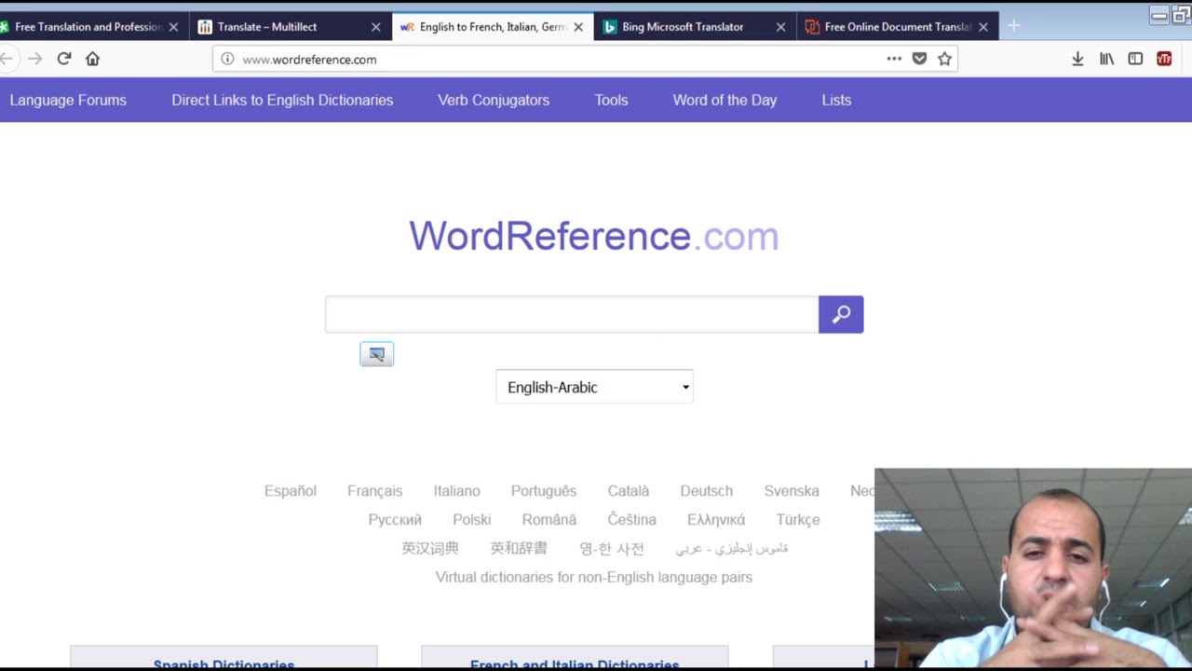Toggle the sidebar icon in toolbar
The height and width of the screenshot is (671, 1192).
(1135, 59)
